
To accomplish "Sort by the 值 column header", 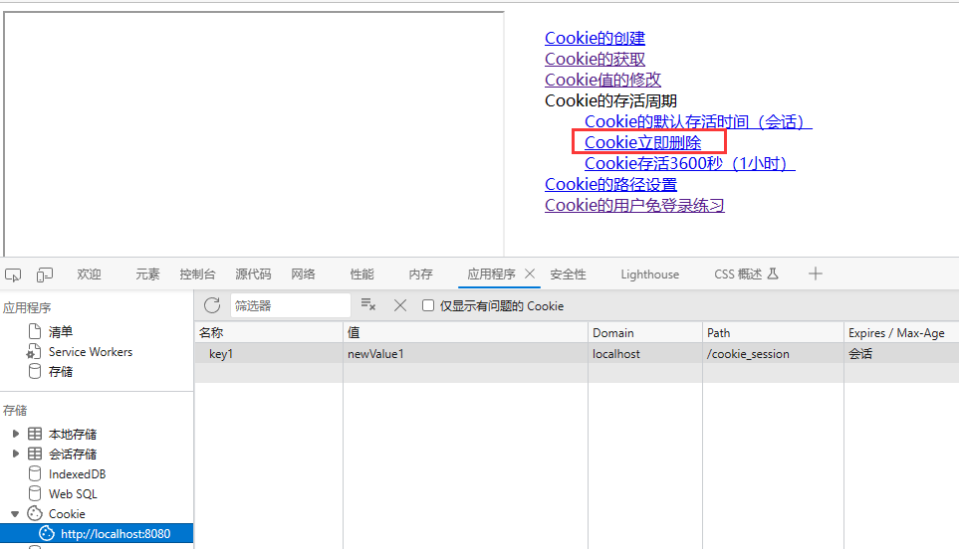I will (x=465, y=333).
